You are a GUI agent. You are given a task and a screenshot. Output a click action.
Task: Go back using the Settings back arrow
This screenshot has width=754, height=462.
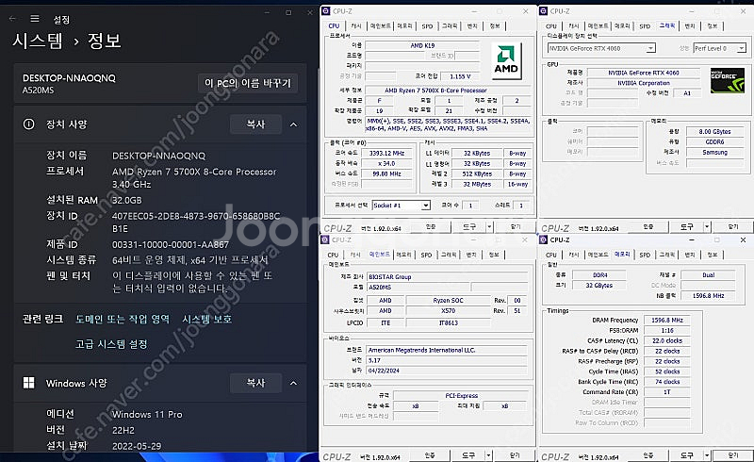12,19
